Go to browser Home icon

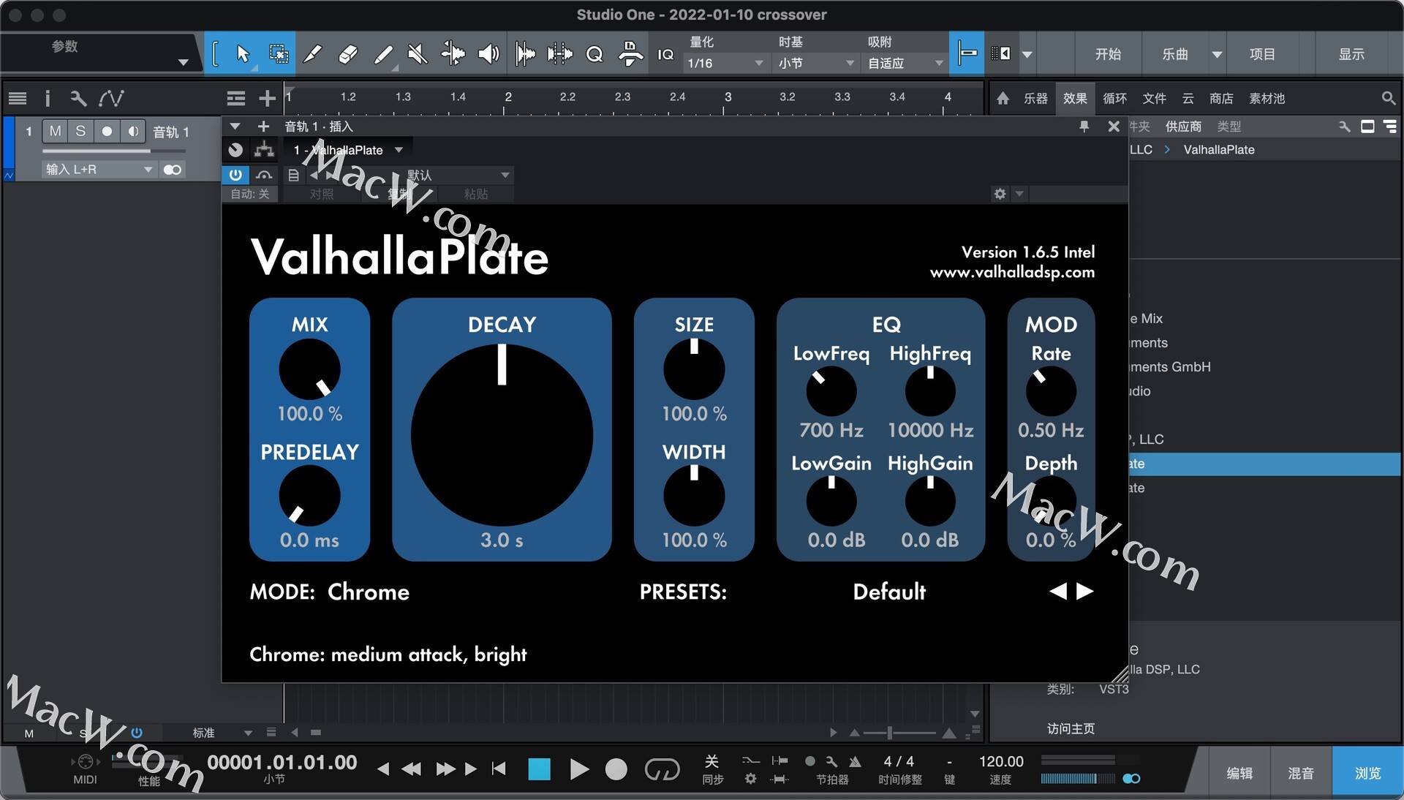[1003, 98]
